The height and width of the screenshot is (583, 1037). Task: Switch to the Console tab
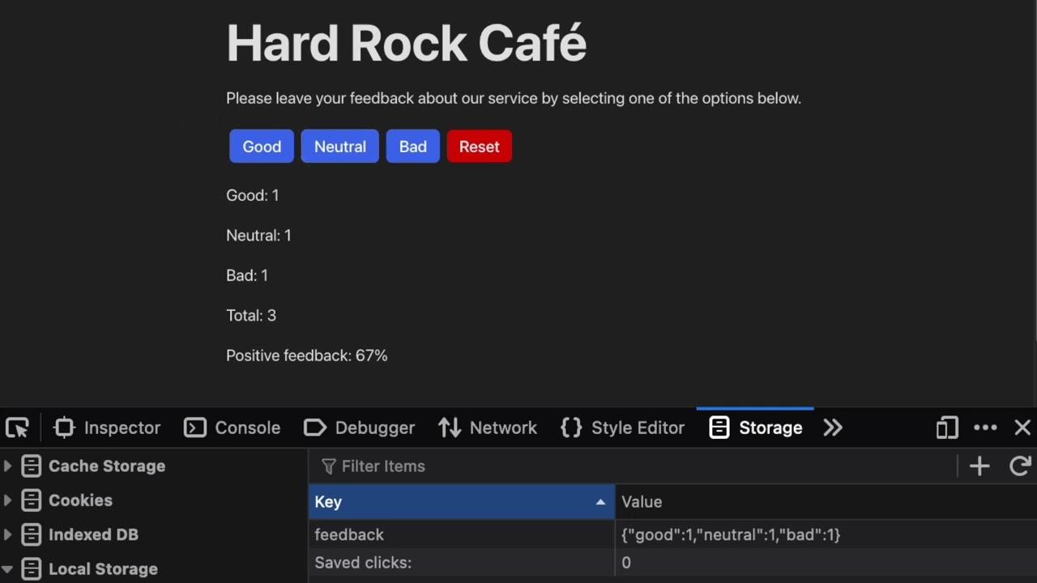click(233, 428)
